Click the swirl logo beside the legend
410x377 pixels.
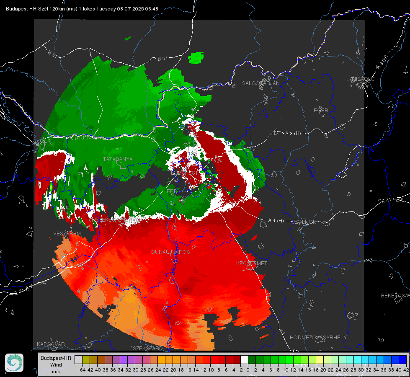(14, 363)
